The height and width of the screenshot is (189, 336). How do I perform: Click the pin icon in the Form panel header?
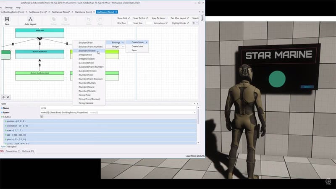[x=197, y=104]
